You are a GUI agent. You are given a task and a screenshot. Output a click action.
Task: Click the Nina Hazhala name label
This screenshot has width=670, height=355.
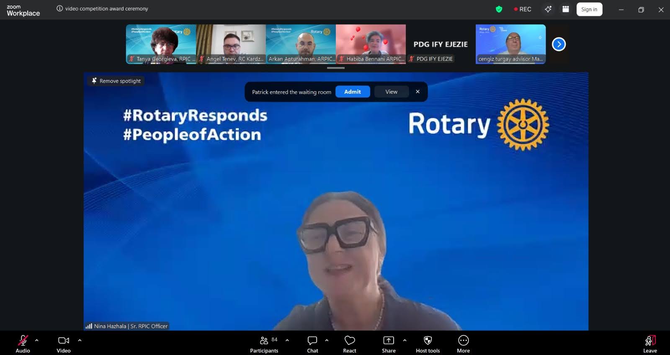[131, 326]
